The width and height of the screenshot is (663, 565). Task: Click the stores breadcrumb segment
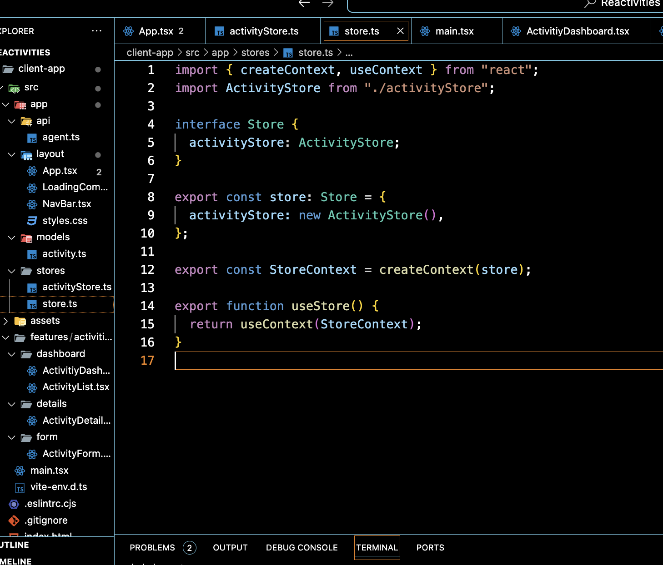click(255, 53)
